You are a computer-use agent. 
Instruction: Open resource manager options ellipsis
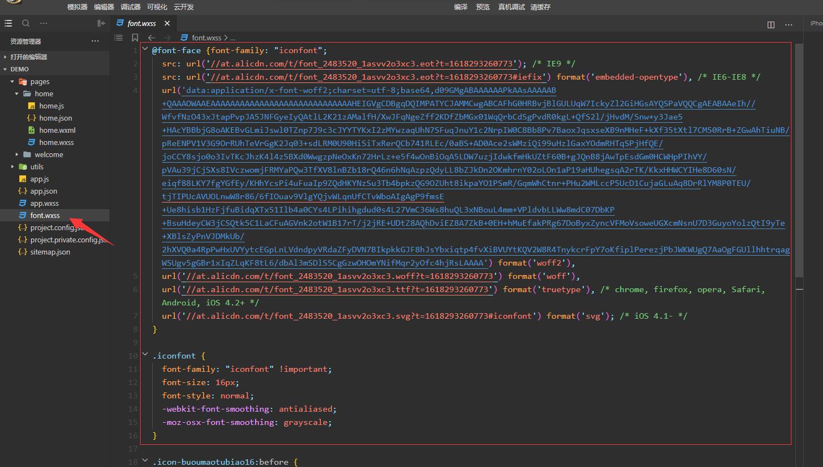click(95, 41)
